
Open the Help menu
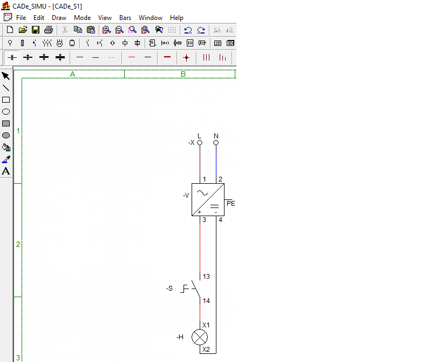[176, 18]
